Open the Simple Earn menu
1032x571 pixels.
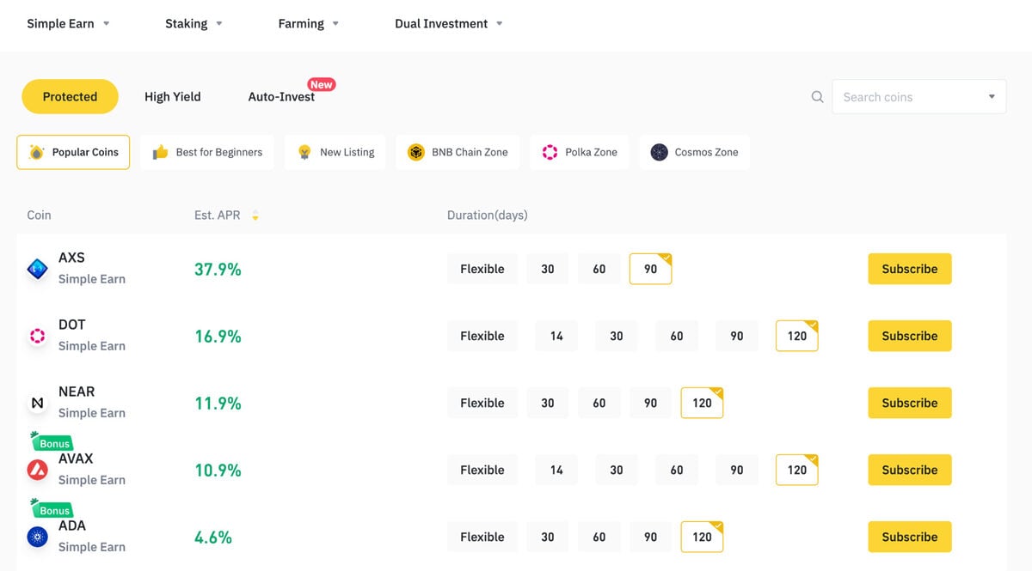[68, 24]
